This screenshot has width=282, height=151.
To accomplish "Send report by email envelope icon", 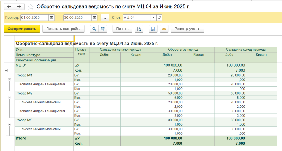I will [x=164, y=29].
